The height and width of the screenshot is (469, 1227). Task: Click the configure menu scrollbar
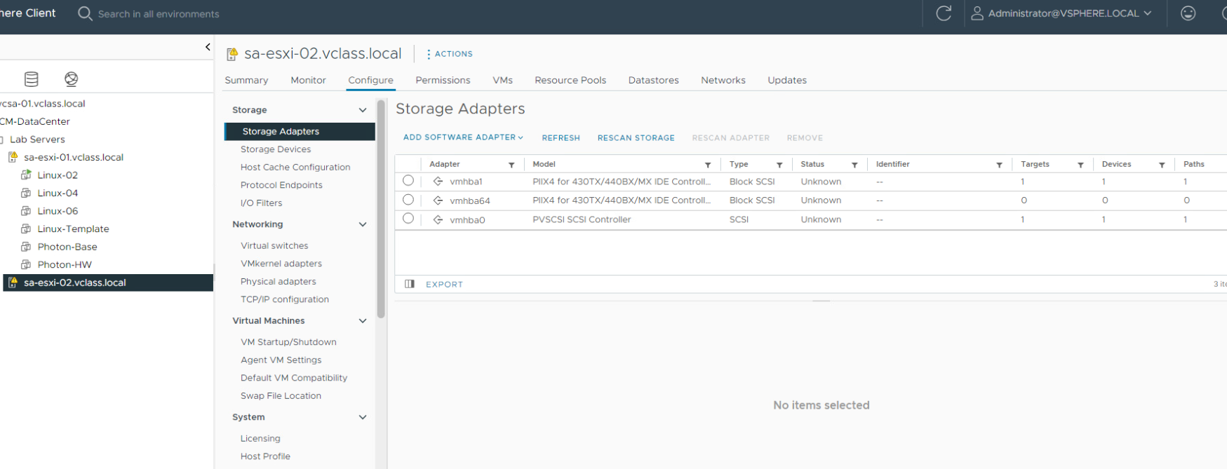pyautogui.click(x=381, y=209)
